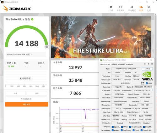Click the 10752 Unified shaders value

[119, 94]
